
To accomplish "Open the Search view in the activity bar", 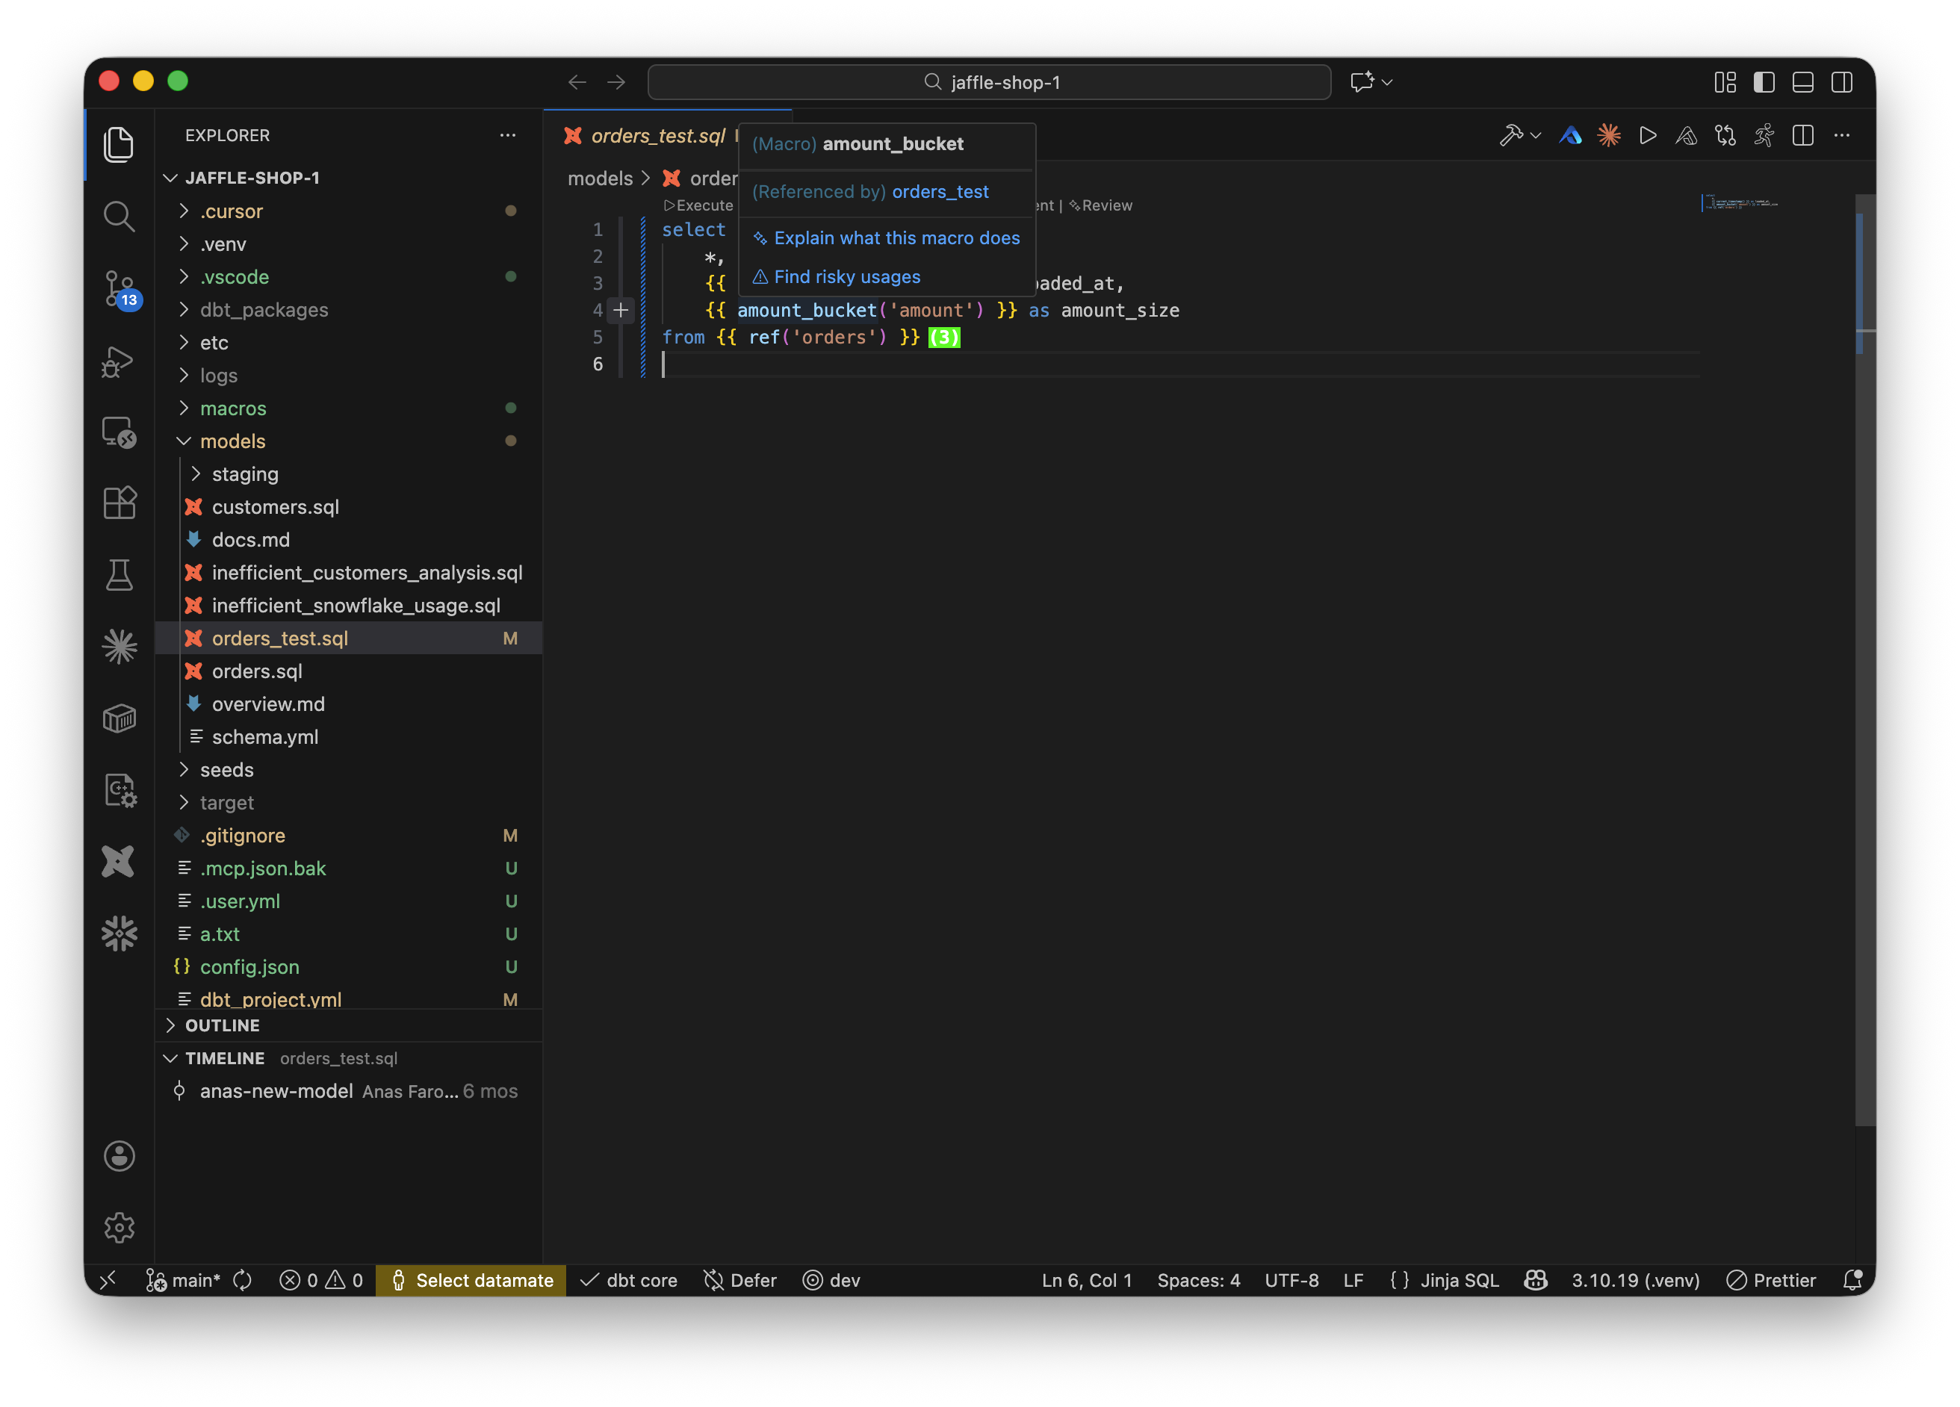I will tap(120, 216).
